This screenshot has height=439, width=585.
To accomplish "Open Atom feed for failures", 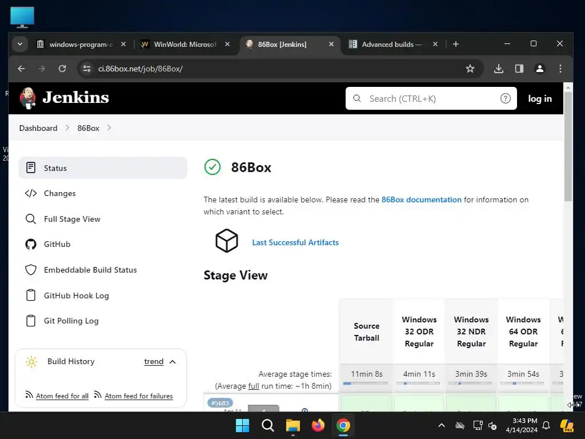I will tap(139, 396).
